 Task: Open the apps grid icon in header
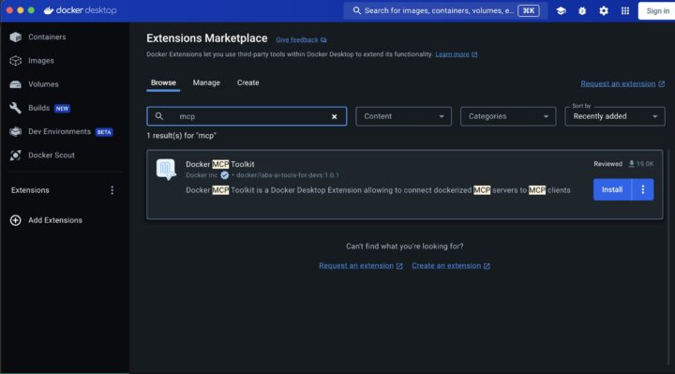(x=625, y=10)
